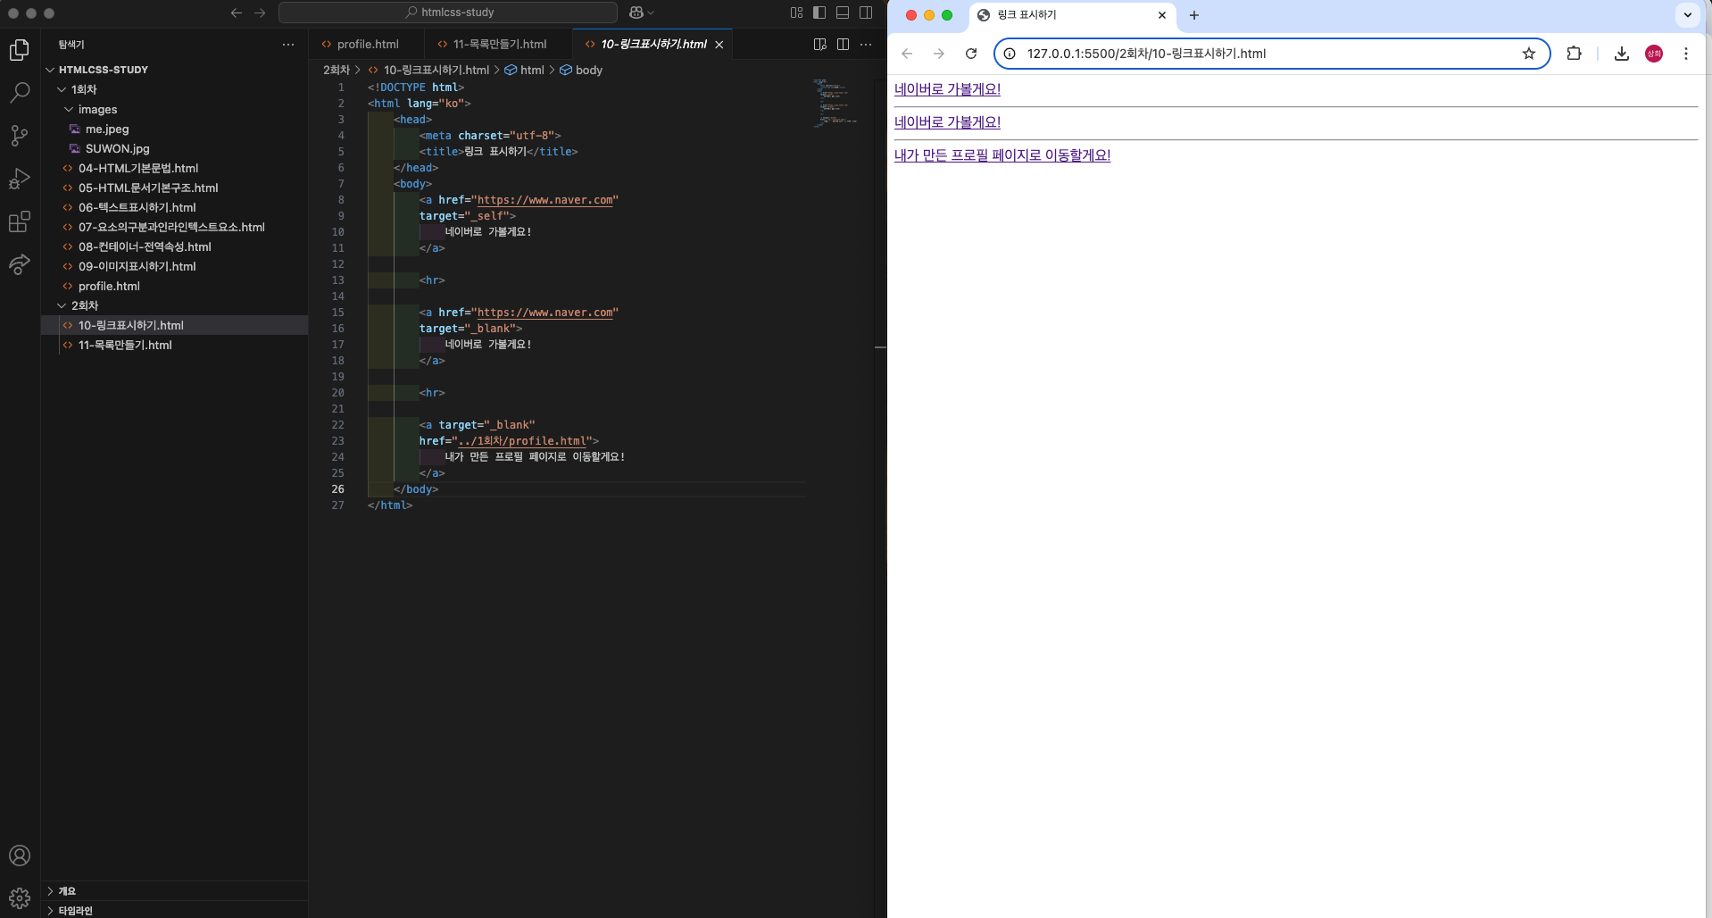Open the Chrome three-dot menu
This screenshot has width=1712, height=918.
tap(1686, 54)
